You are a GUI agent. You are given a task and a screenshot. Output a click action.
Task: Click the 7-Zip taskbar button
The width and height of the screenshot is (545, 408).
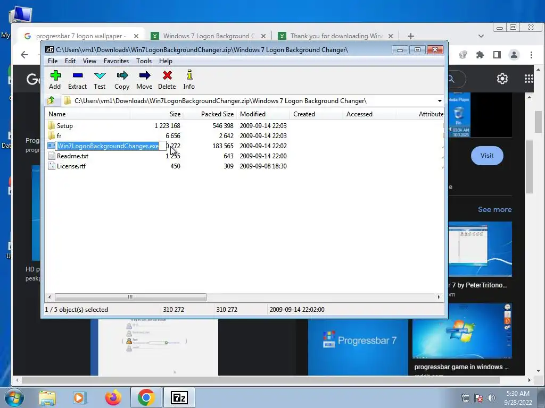tap(179, 397)
